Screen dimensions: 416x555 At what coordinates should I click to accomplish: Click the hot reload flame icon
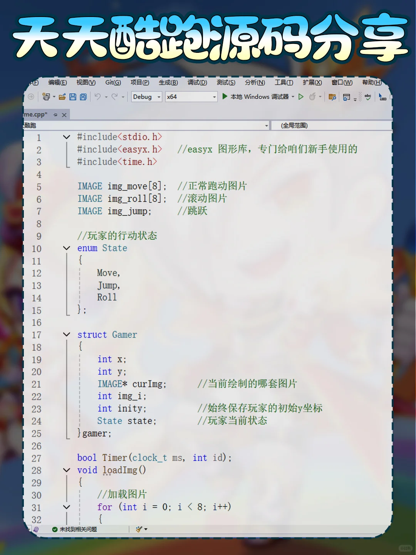[312, 97]
